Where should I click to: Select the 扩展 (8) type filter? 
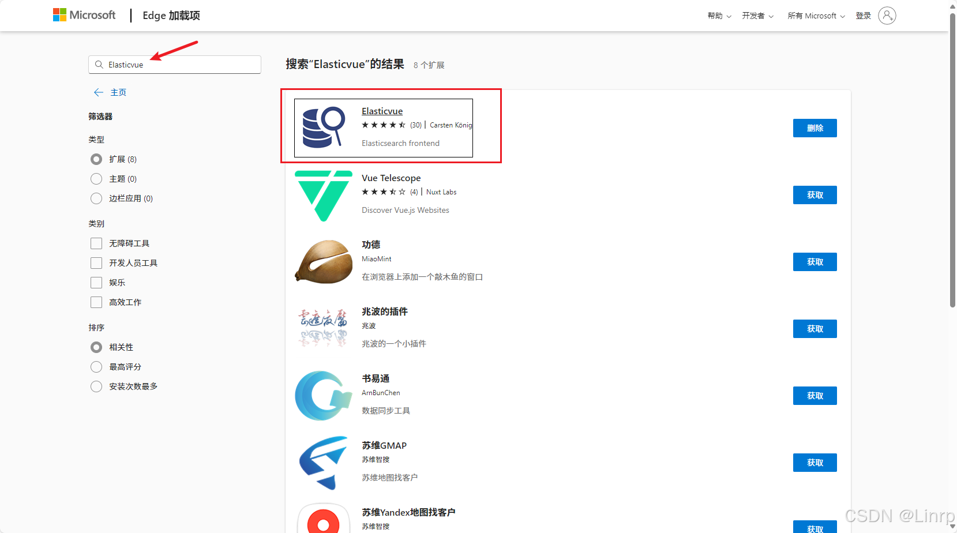[96, 159]
